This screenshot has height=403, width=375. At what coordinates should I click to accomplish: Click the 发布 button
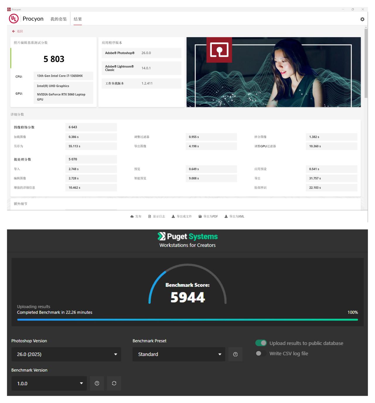(136, 216)
